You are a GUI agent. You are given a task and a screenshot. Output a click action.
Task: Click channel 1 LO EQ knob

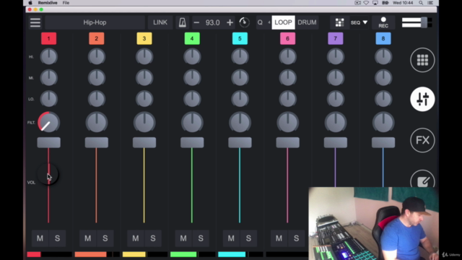point(48,99)
